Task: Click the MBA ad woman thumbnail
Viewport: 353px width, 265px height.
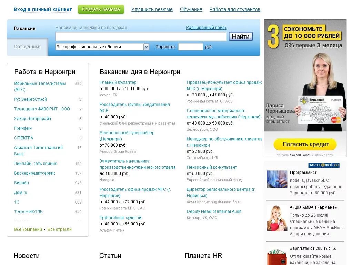Action: [x=277, y=218]
